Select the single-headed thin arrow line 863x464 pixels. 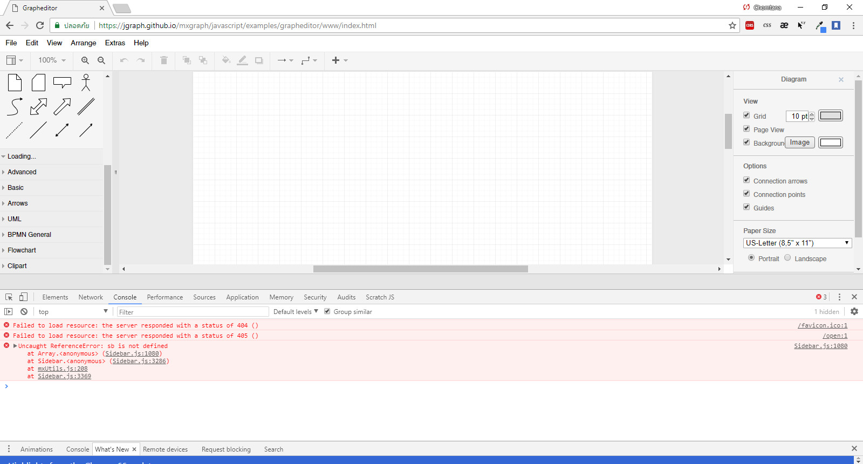coord(86,130)
